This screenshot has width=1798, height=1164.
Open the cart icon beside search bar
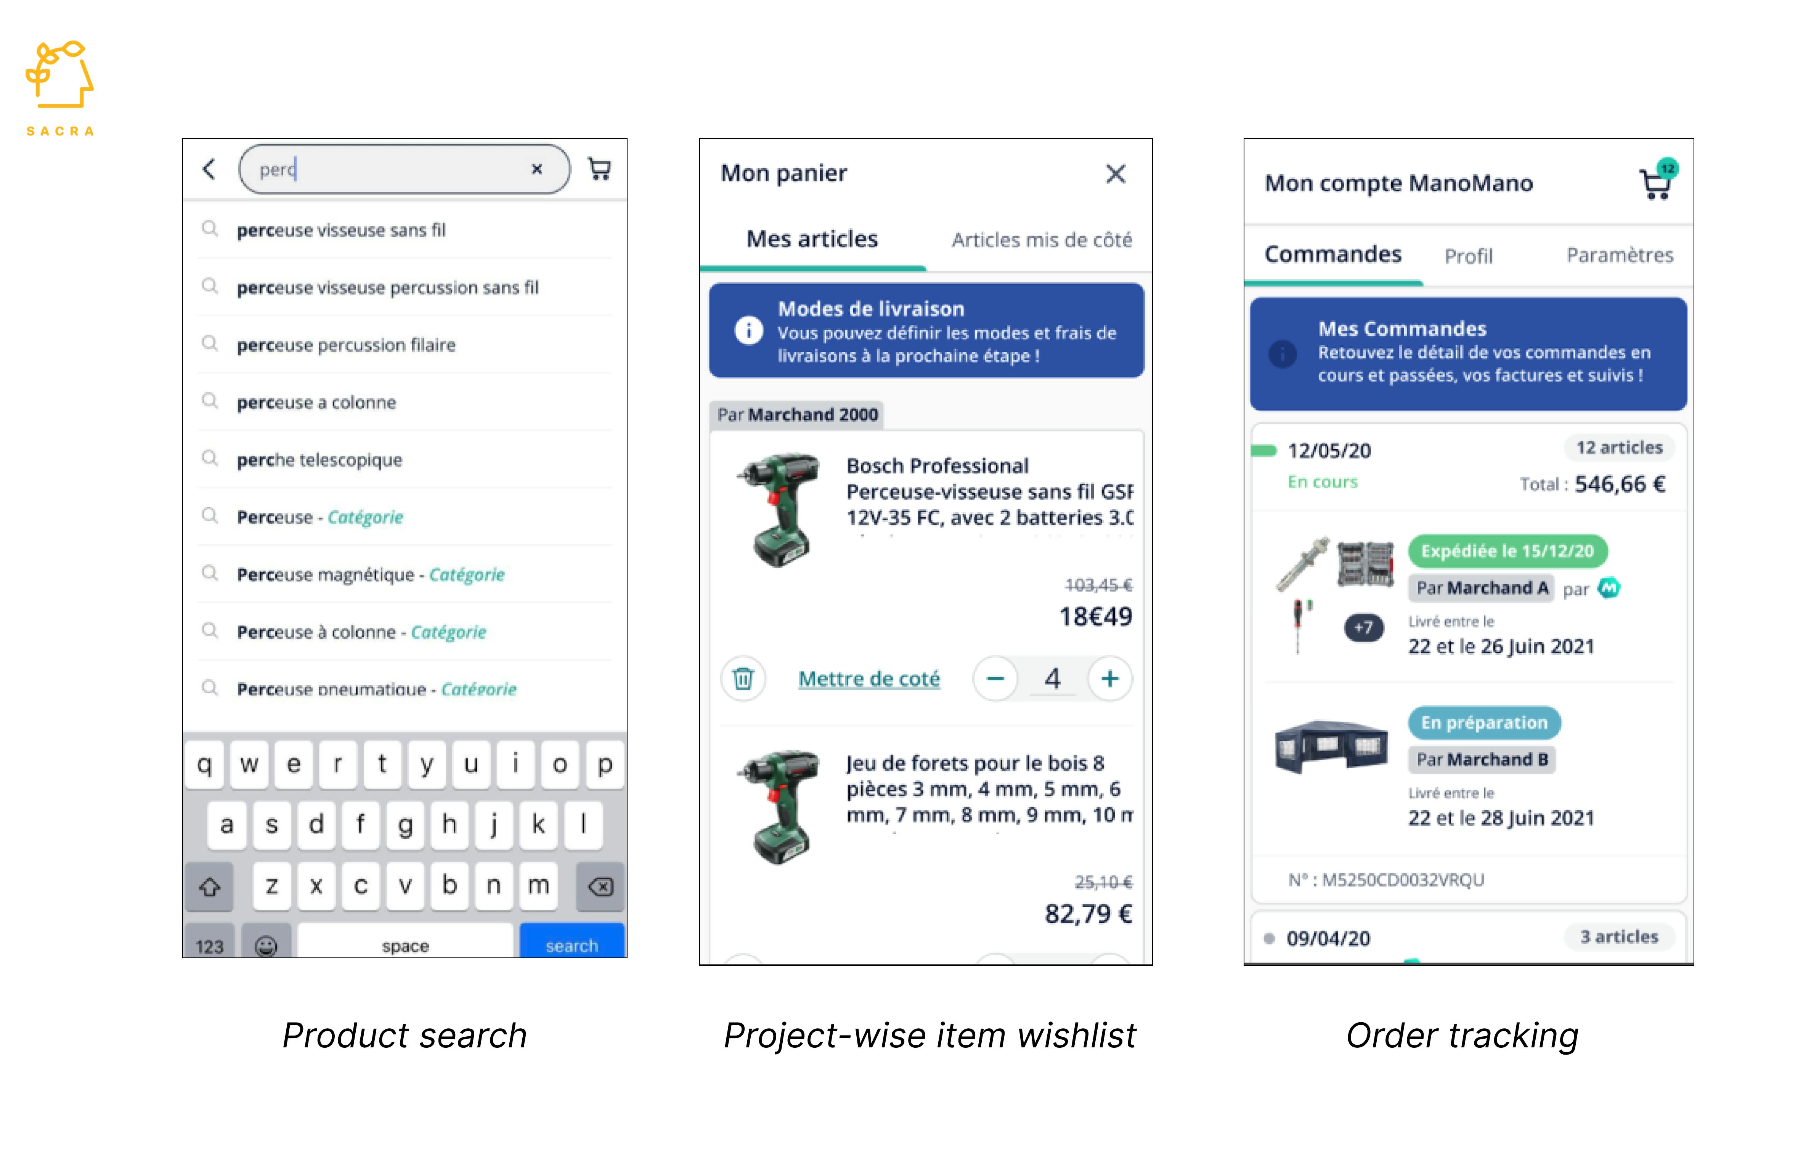coord(600,169)
